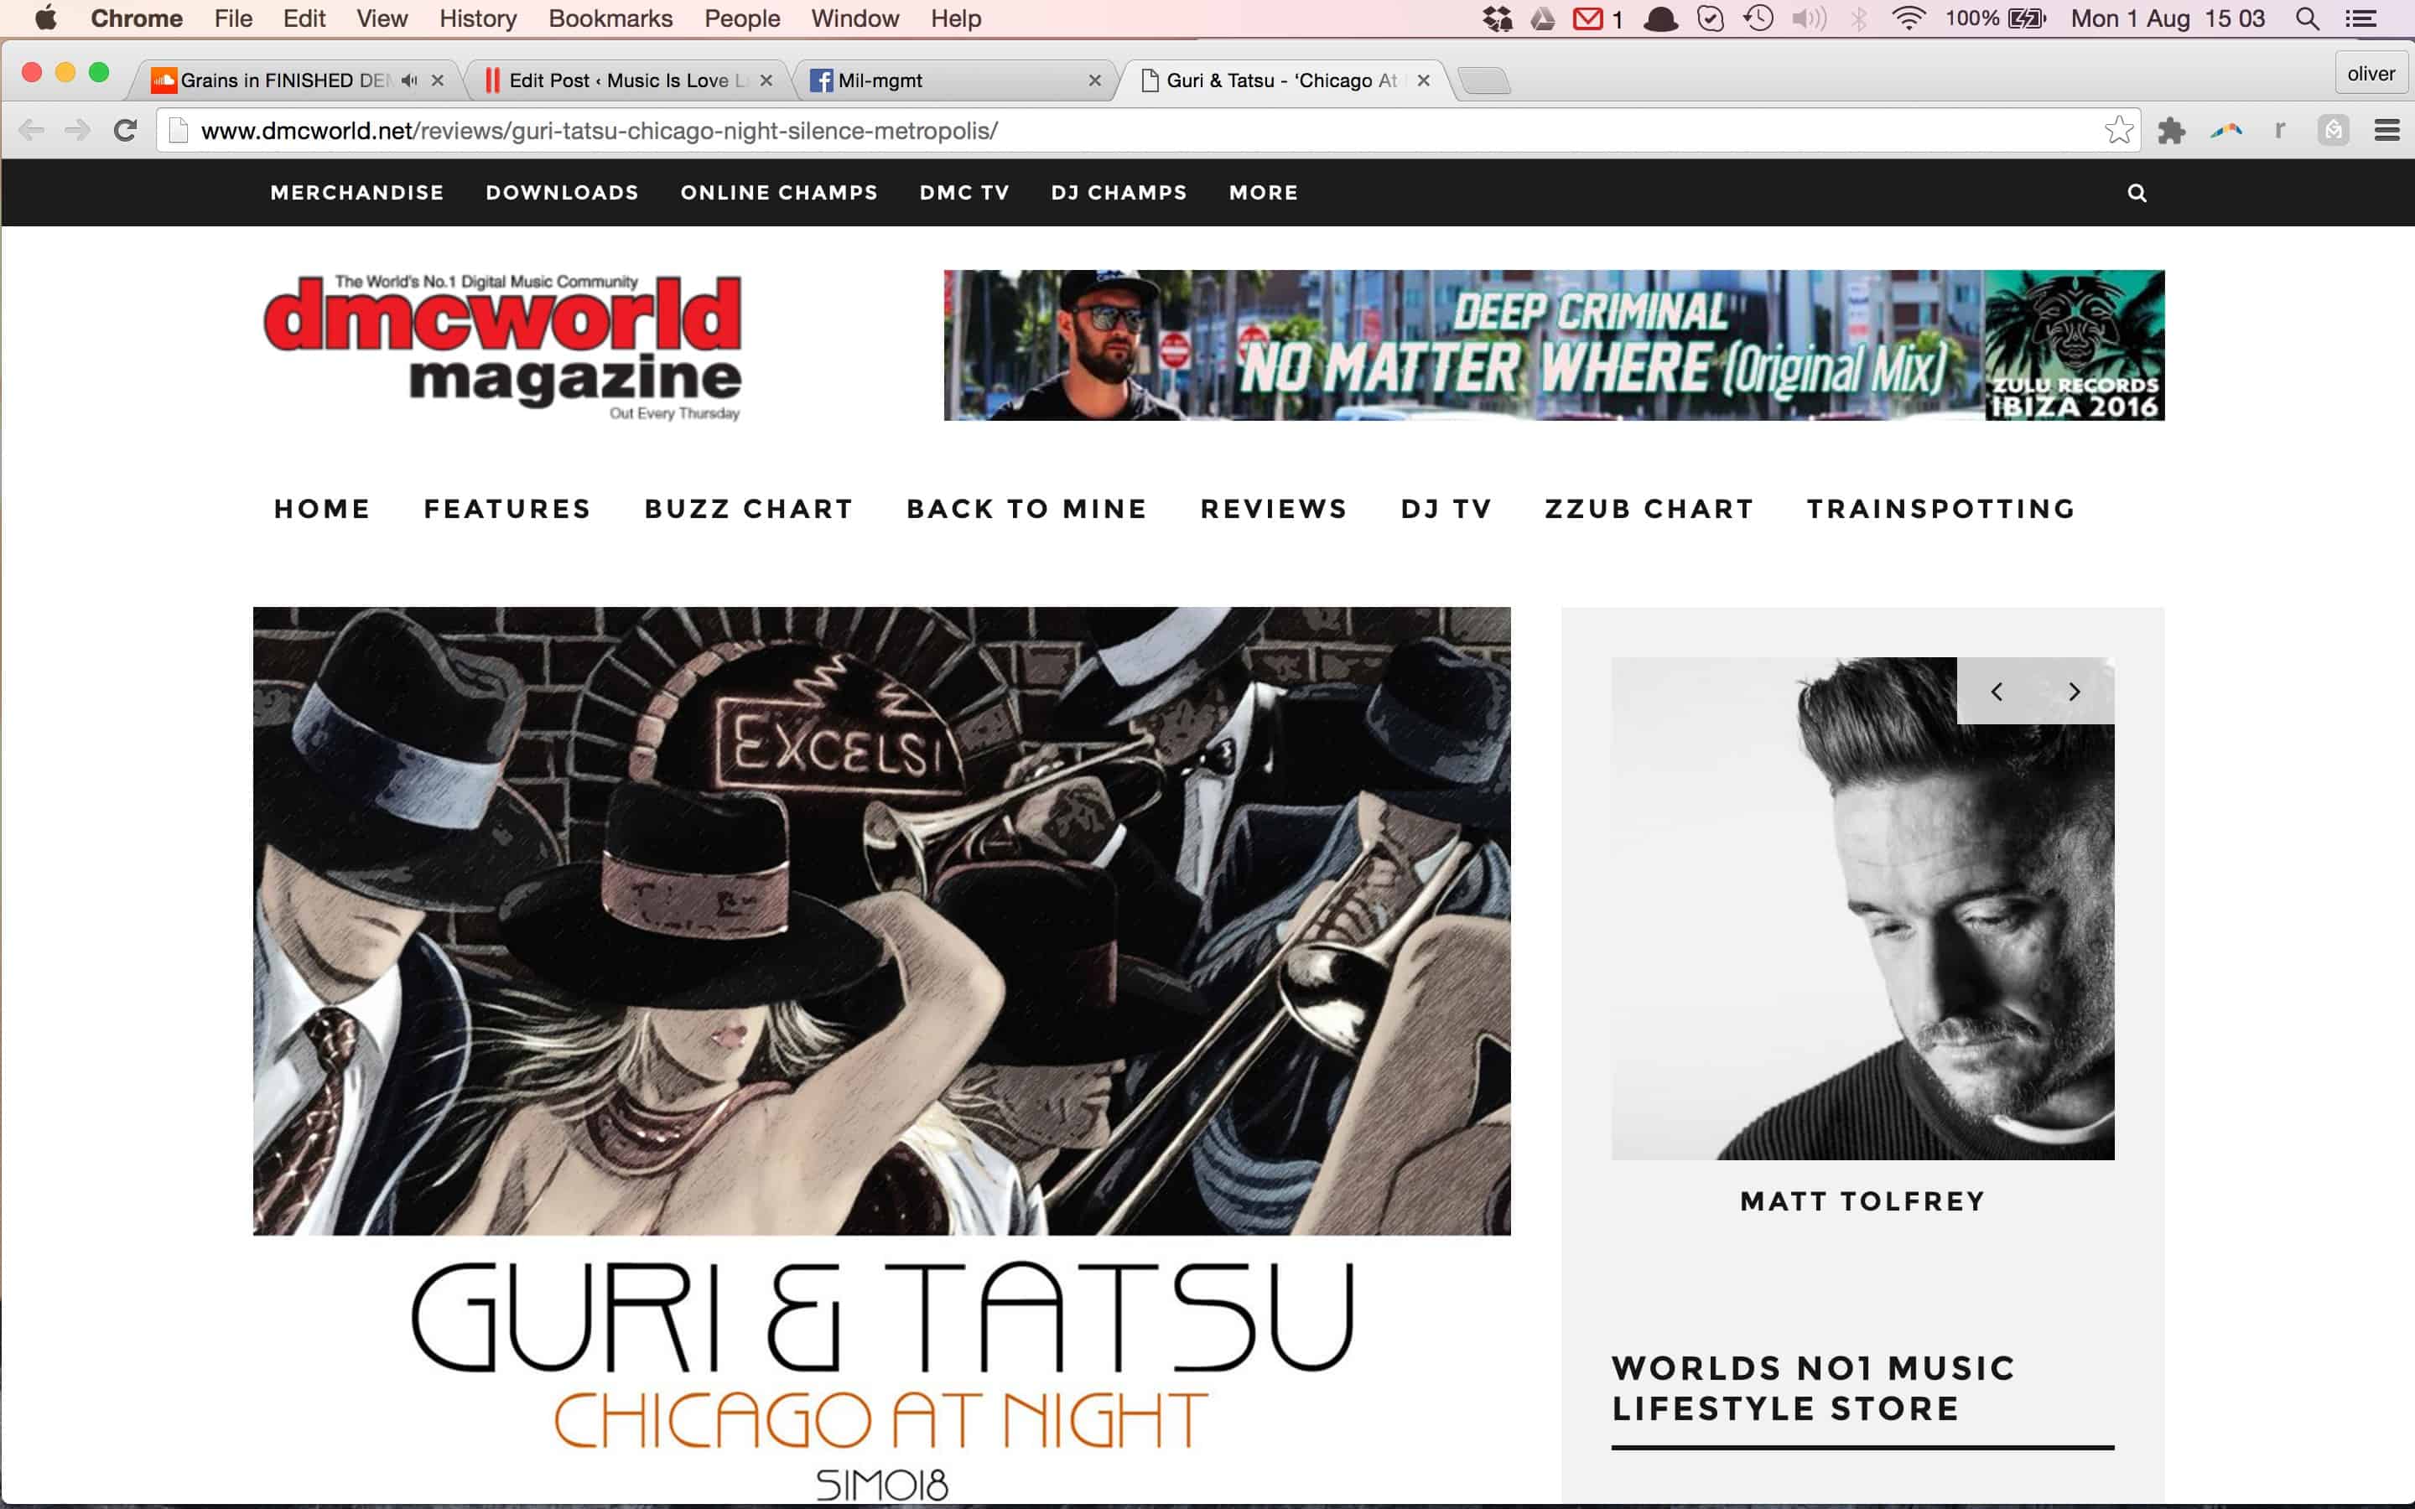Open the Bookmarks menu
This screenshot has width=2415, height=1509.
[610, 18]
